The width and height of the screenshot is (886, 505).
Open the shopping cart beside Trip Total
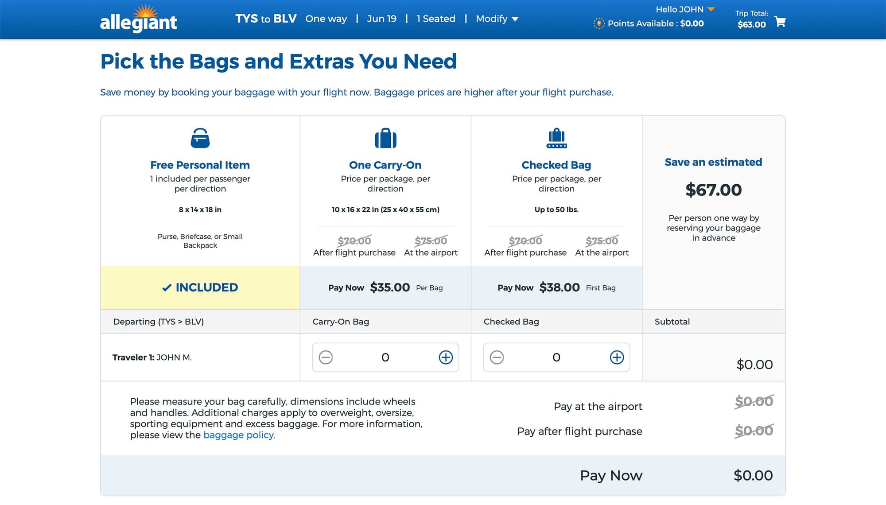tap(780, 21)
